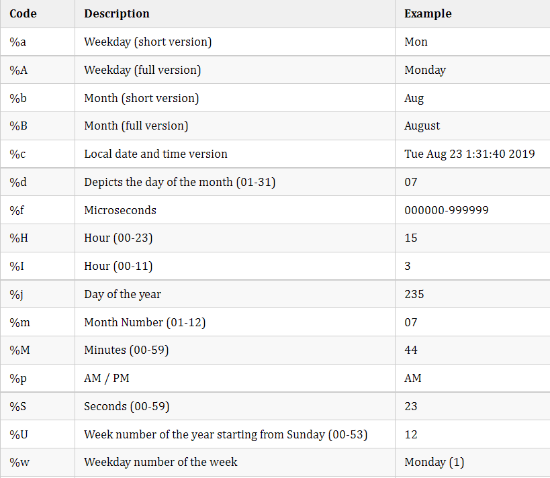This screenshot has width=550, height=478.
Task: Click the %I code cell
Action: tap(17, 266)
